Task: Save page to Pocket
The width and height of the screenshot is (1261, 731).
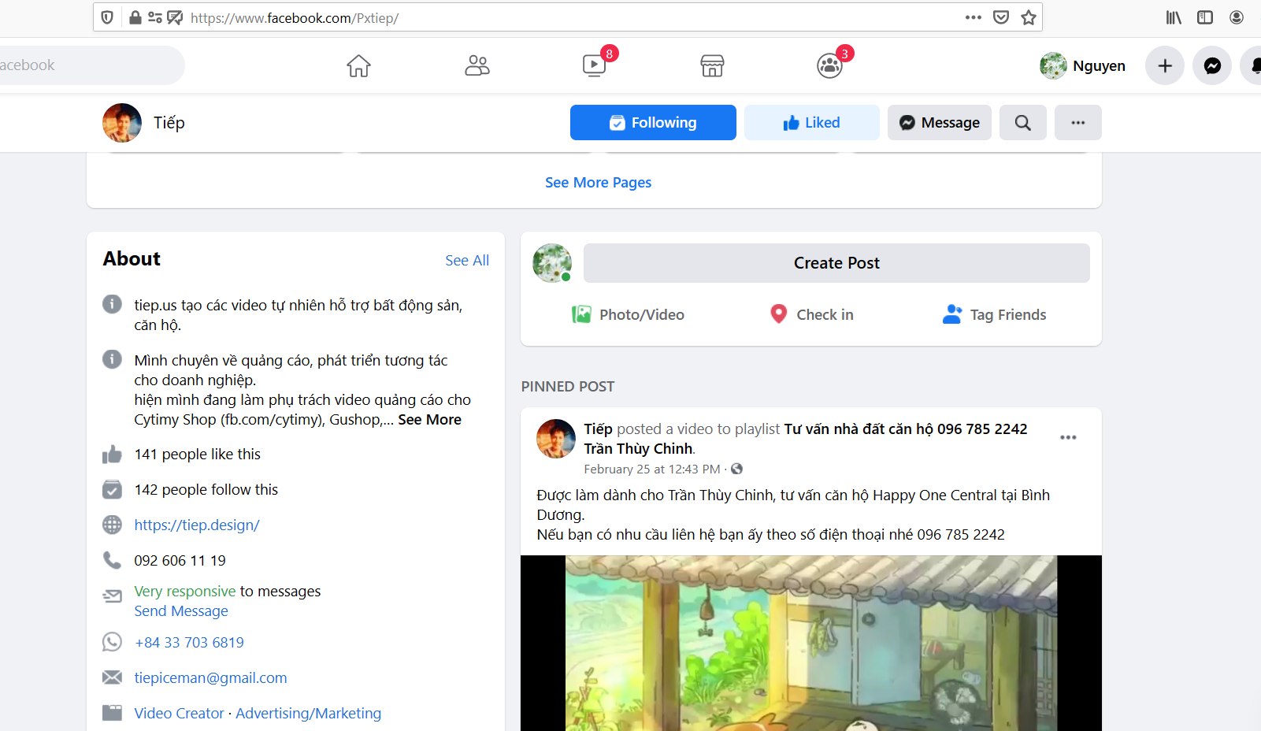Action: pyautogui.click(x=1001, y=17)
